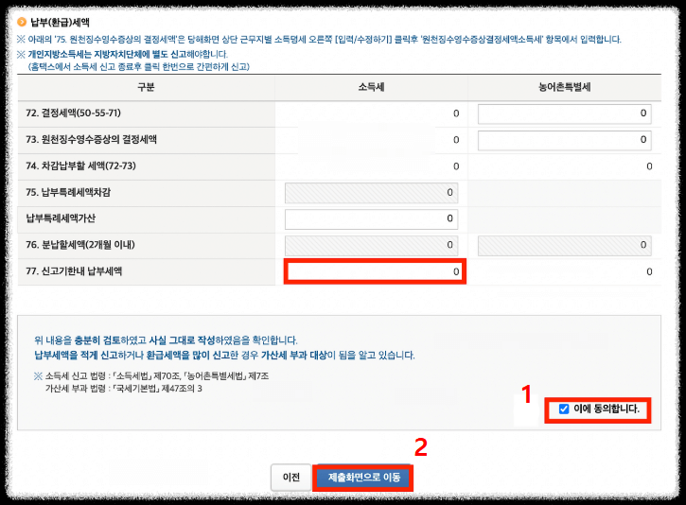This screenshot has width=686, height=505.
Task: Click the '납부특례세액가산' row label
Action: click(61, 218)
